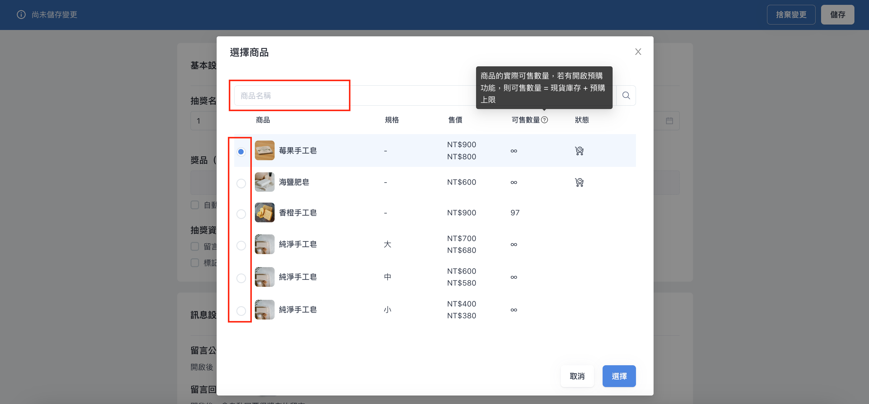Click the 香橙手工皂 product thumbnail
The image size is (869, 404).
point(265,212)
